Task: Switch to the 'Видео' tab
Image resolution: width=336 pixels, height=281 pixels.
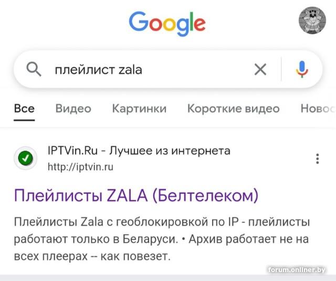Action: pyautogui.click(x=73, y=108)
